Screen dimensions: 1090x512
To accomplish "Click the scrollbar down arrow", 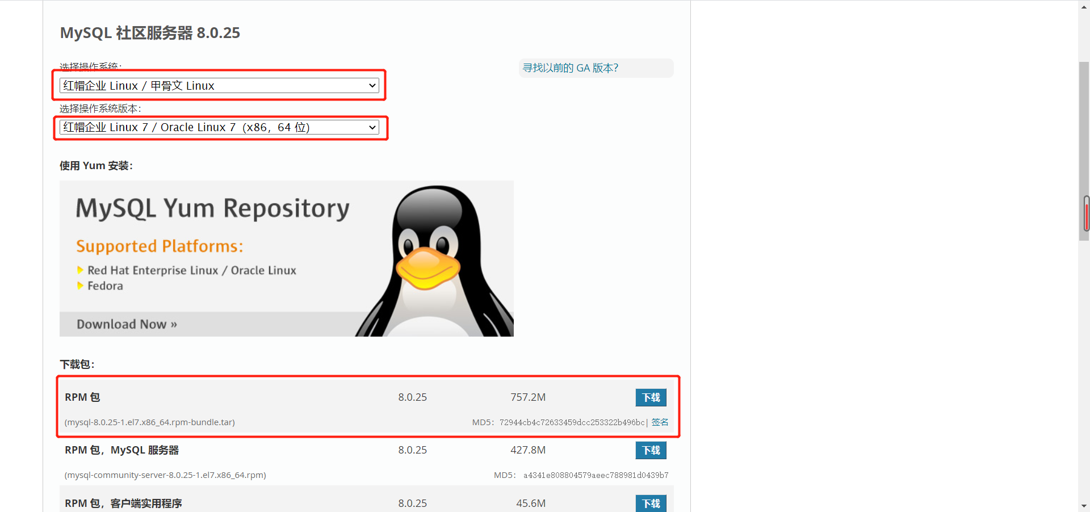I will click(x=1084, y=506).
